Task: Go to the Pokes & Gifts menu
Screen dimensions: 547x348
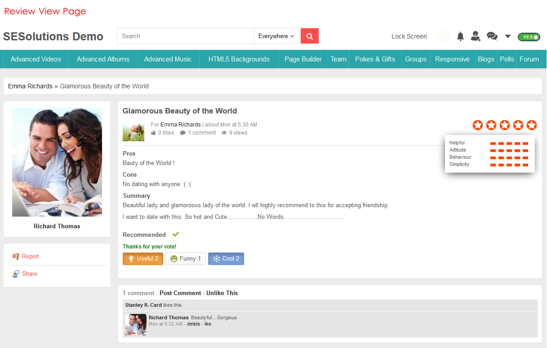Action: (375, 59)
